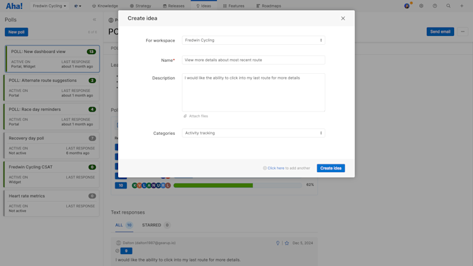Open the settings gear icon
This screenshot has width=473, height=266.
click(421, 6)
